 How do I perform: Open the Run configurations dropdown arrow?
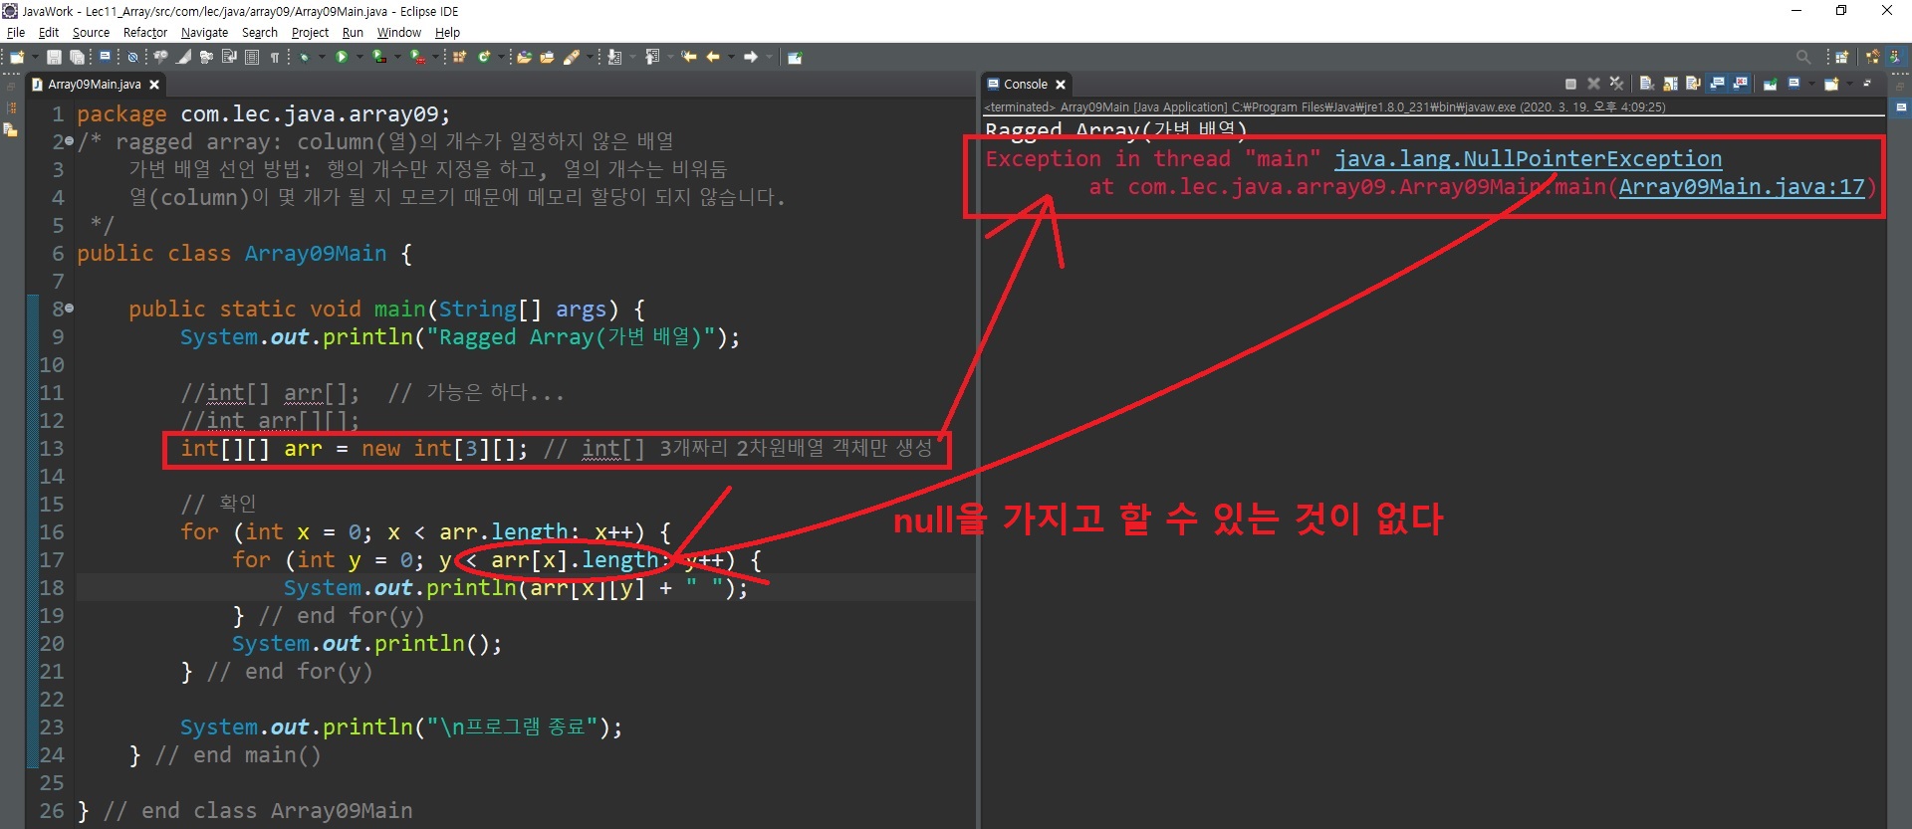click(x=358, y=58)
